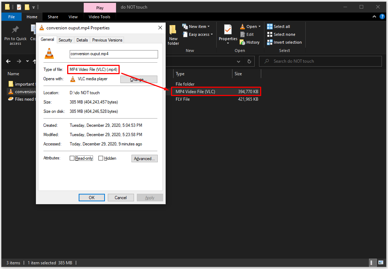The width and height of the screenshot is (388, 269).
Task: Click the Select none icon
Action: pos(270,34)
